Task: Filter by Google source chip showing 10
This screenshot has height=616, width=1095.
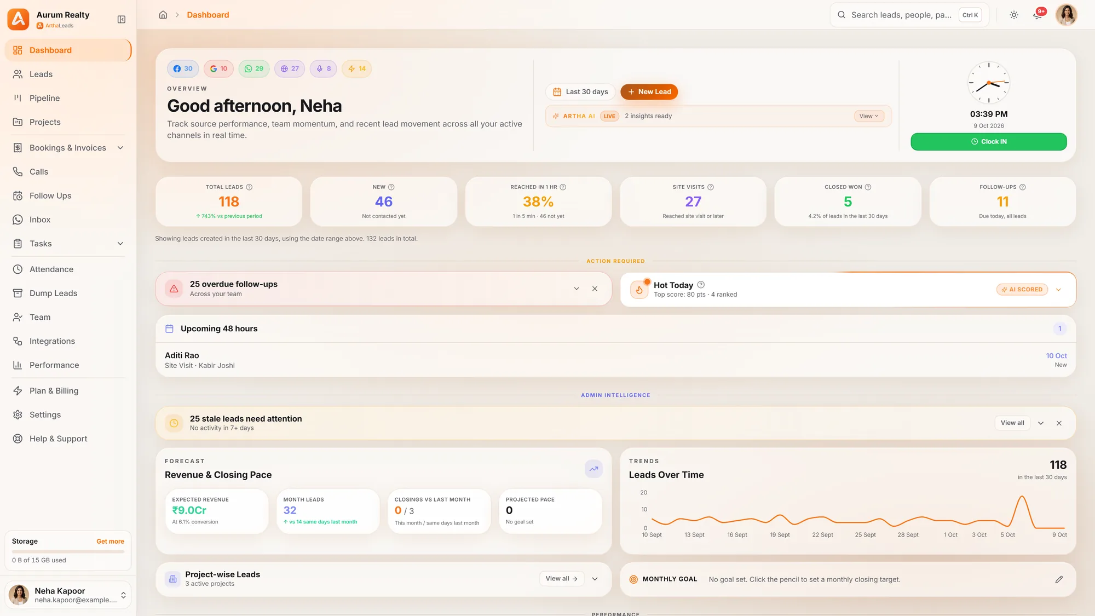Action: (x=218, y=69)
